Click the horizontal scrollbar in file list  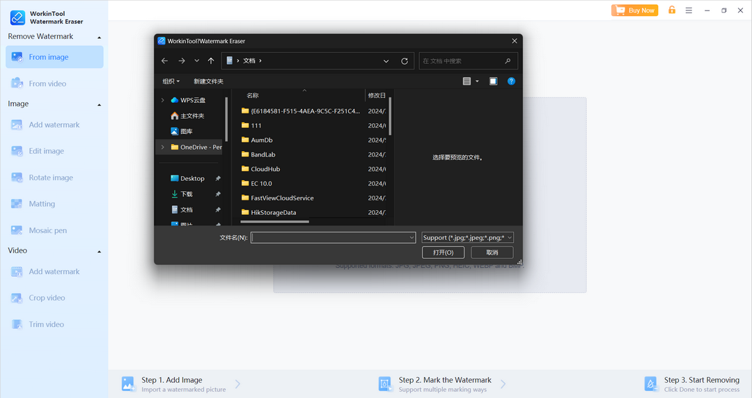point(275,221)
